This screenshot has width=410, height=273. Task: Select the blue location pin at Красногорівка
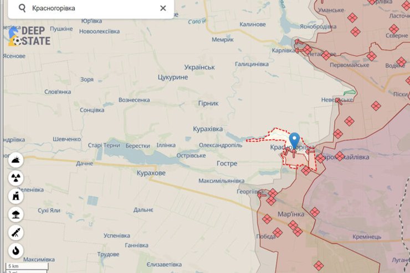[x=294, y=141]
